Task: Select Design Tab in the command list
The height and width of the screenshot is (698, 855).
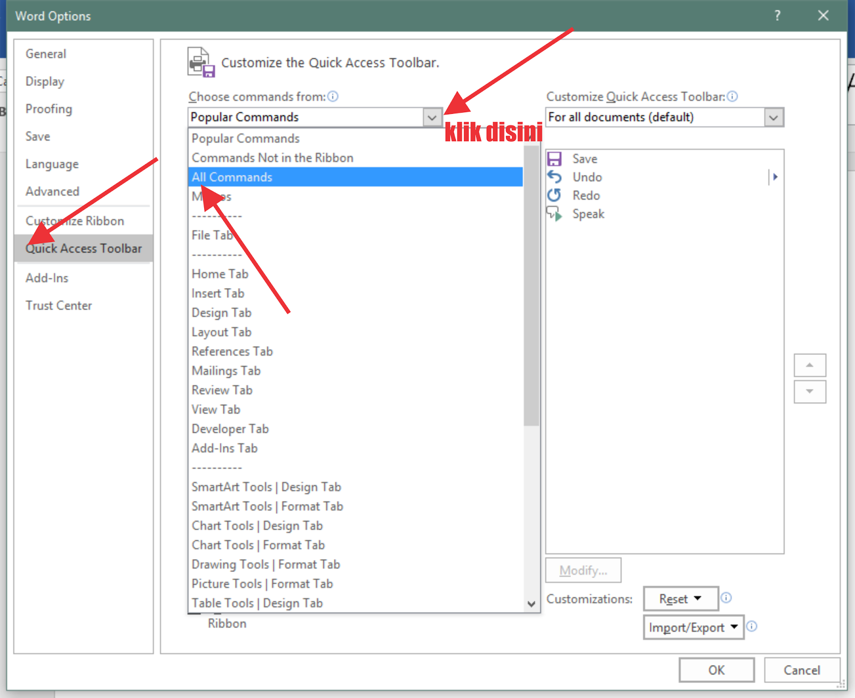Action: 355,313
